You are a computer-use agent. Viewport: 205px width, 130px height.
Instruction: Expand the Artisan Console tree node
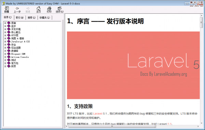[5, 57]
